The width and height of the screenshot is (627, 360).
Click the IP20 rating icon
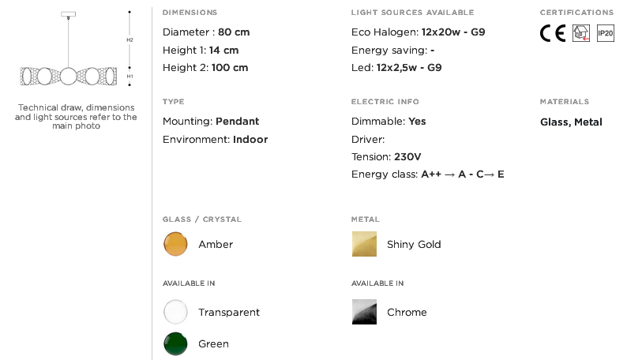pyautogui.click(x=605, y=33)
